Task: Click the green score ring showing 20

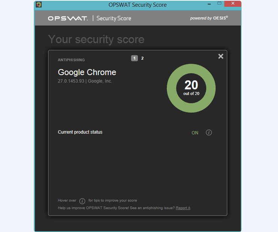Action: coord(191,88)
